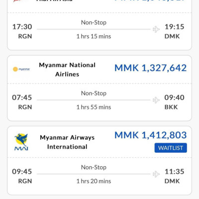Click airplane icon beside 19:15 arrival
This screenshot has width=199, height=199.
(156, 29)
